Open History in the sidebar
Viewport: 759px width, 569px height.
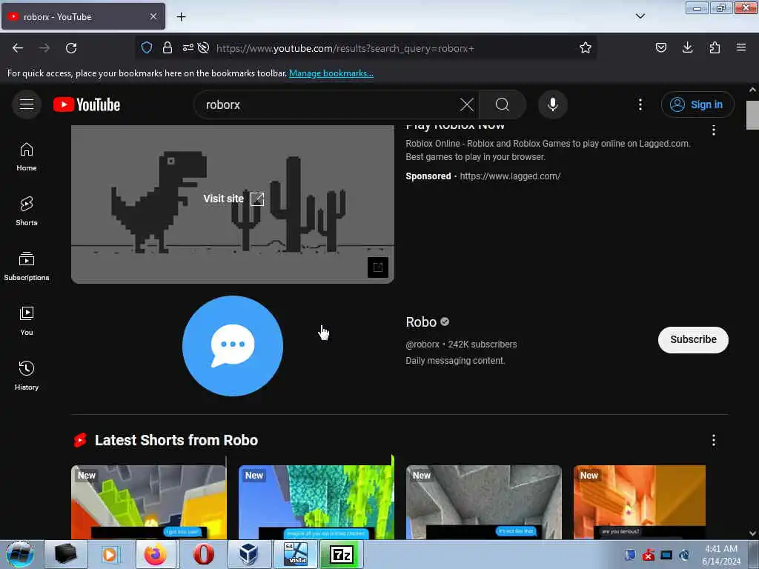tap(27, 376)
